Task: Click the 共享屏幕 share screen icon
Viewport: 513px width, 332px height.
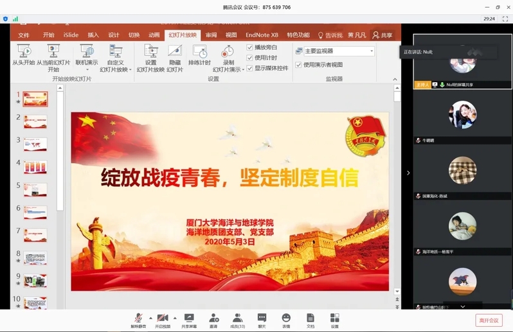Action: tap(189, 318)
